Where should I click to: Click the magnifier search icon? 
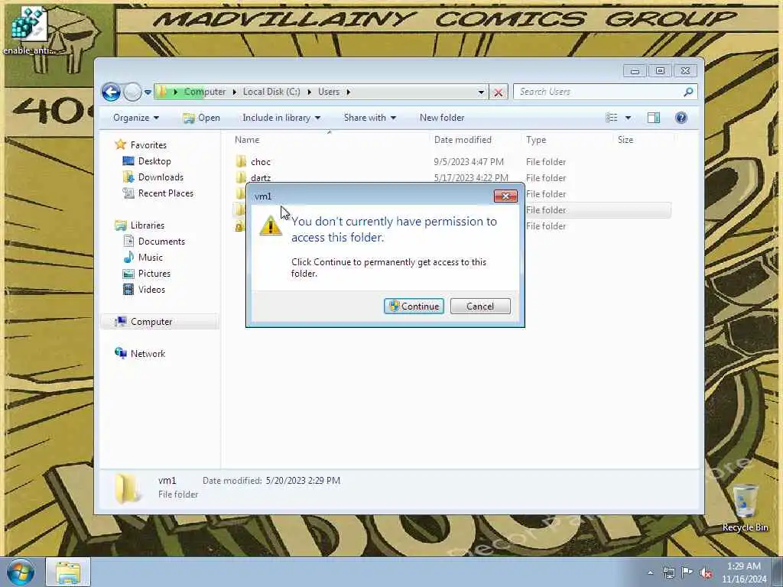[x=688, y=92]
